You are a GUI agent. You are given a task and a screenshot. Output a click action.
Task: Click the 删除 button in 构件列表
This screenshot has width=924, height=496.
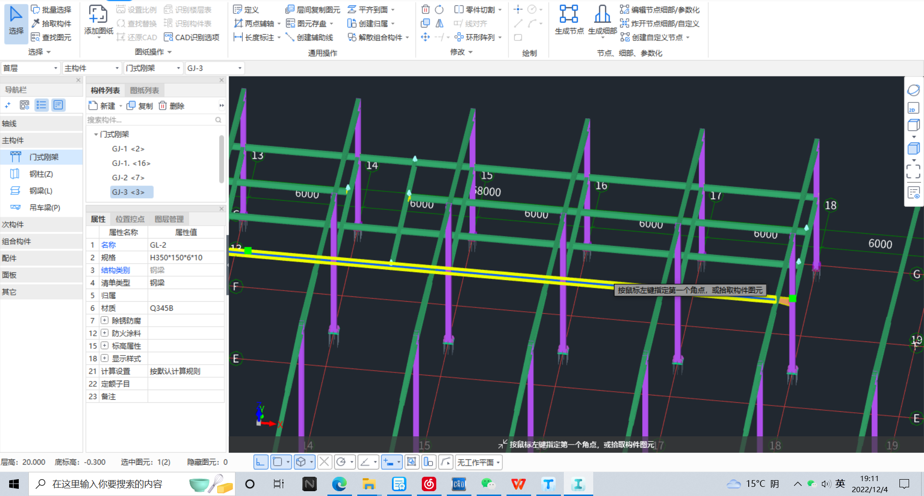click(172, 106)
